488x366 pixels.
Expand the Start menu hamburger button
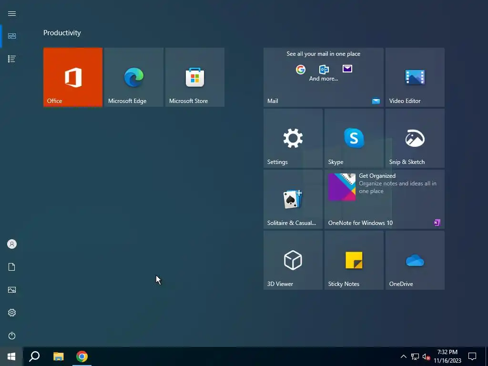click(x=12, y=13)
